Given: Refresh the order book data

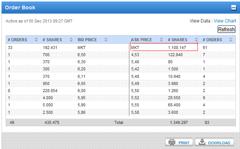Looking at the screenshot, I should [226, 29].
